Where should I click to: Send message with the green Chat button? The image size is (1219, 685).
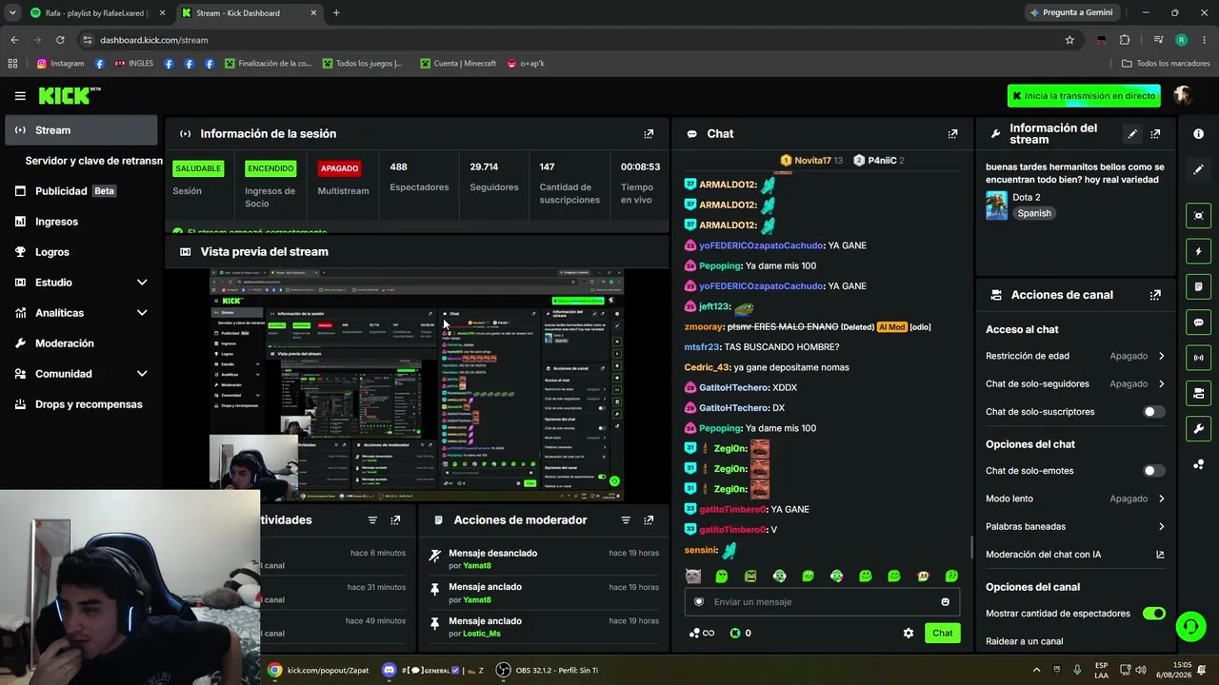pyautogui.click(x=942, y=634)
